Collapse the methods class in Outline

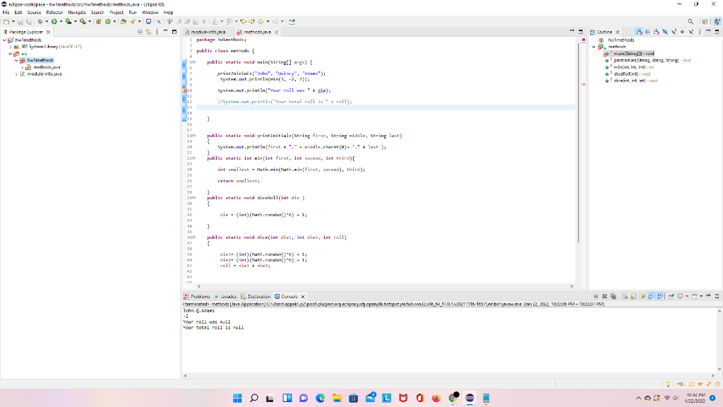pos(594,47)
